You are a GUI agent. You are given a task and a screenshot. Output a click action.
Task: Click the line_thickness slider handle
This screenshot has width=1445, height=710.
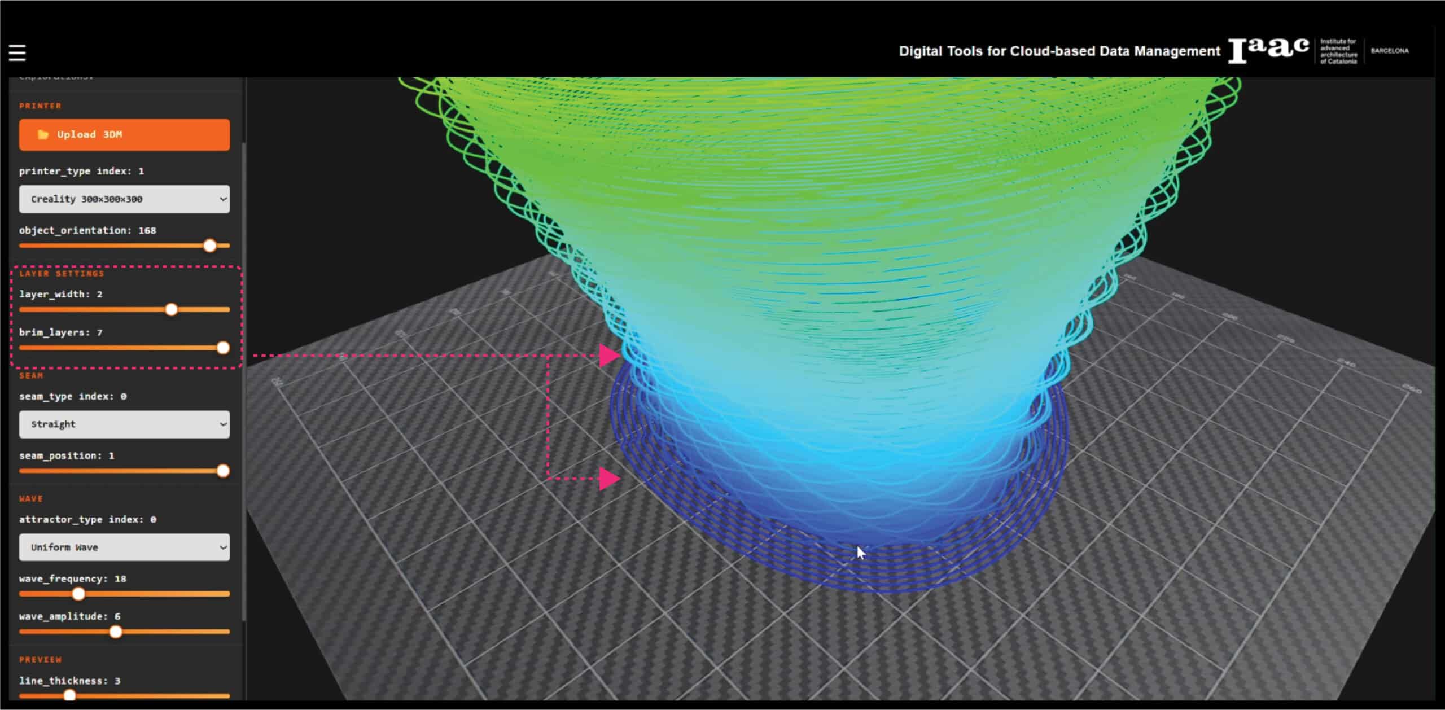69,695
